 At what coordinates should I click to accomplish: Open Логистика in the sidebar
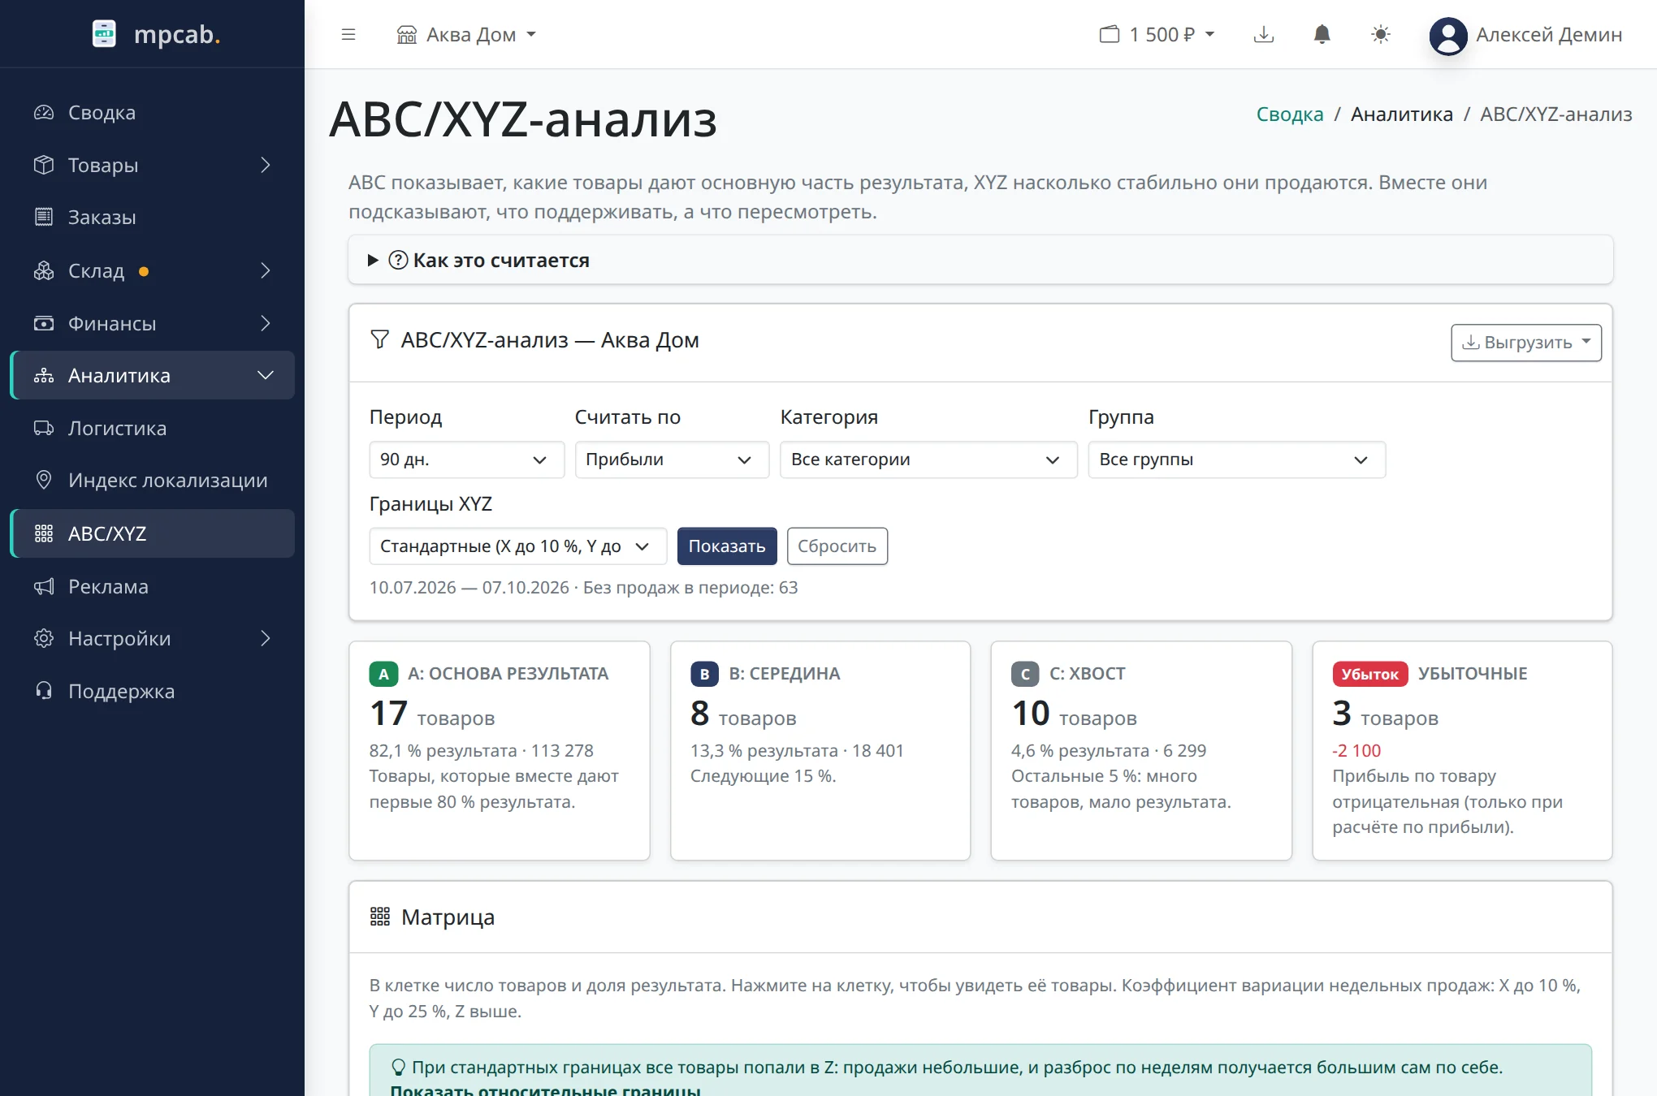point(152,428)
